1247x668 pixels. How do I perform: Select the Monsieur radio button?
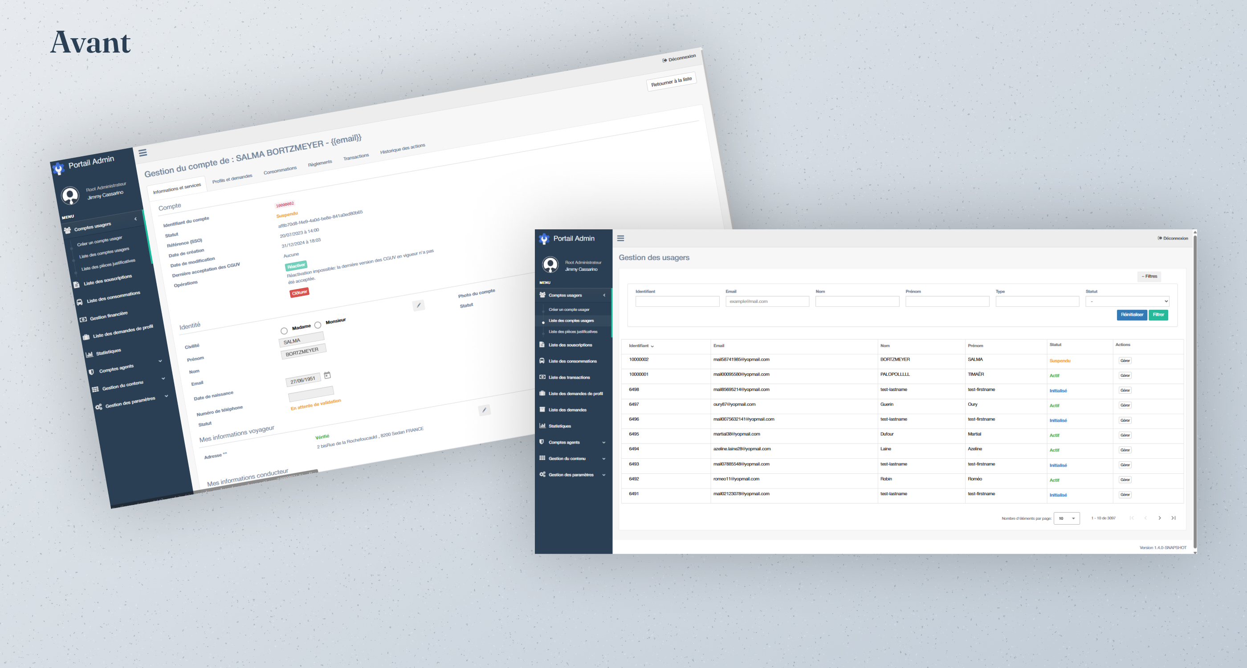click(318, 325)
